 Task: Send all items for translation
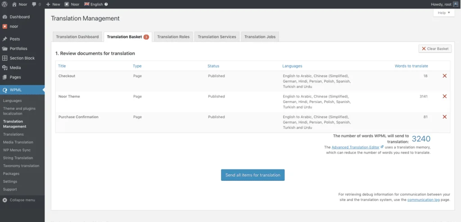253,175
